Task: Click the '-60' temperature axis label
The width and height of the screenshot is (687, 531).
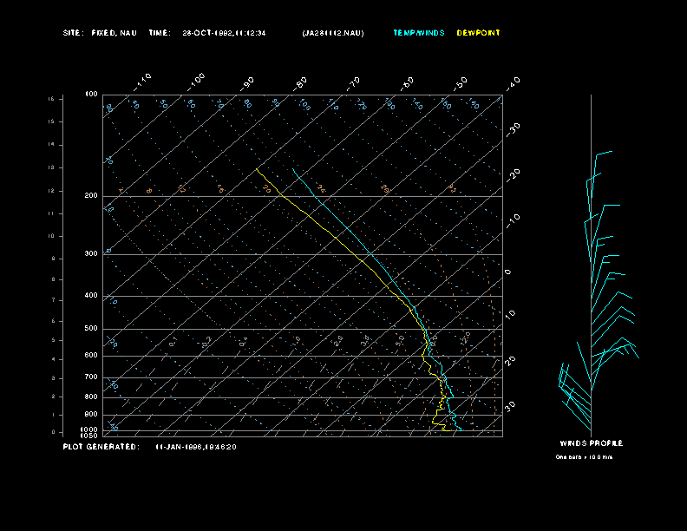Action: coord(408,83)
